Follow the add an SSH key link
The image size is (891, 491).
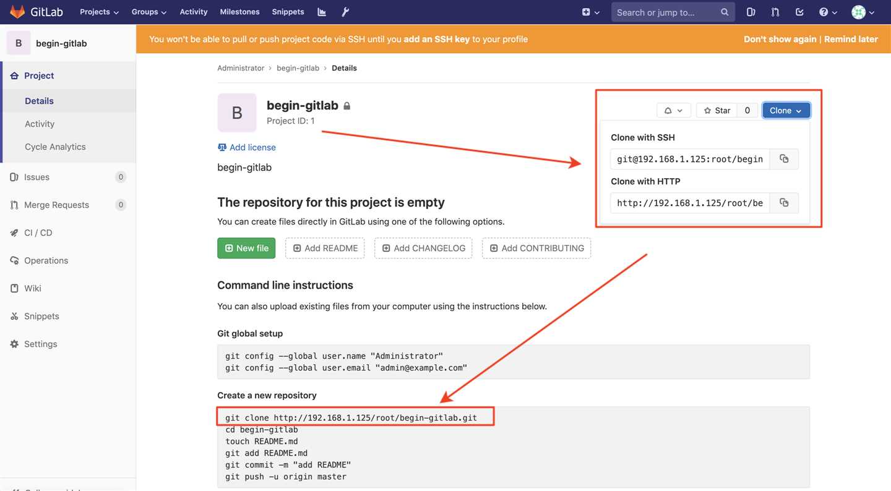pyautogui.click(x=436, y=39)
